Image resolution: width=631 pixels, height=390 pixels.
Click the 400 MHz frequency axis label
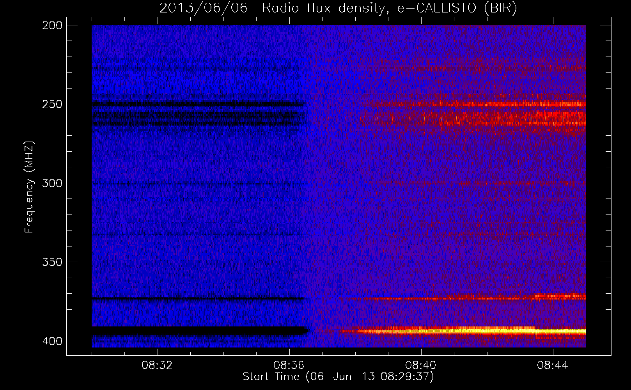pos(52,341)
